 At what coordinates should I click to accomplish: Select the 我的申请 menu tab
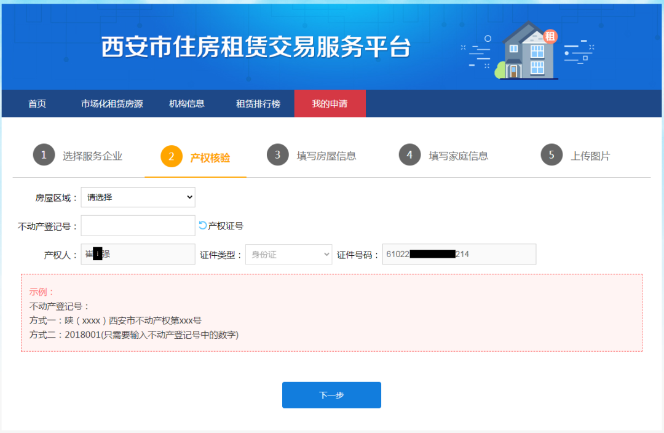point(330,104)
